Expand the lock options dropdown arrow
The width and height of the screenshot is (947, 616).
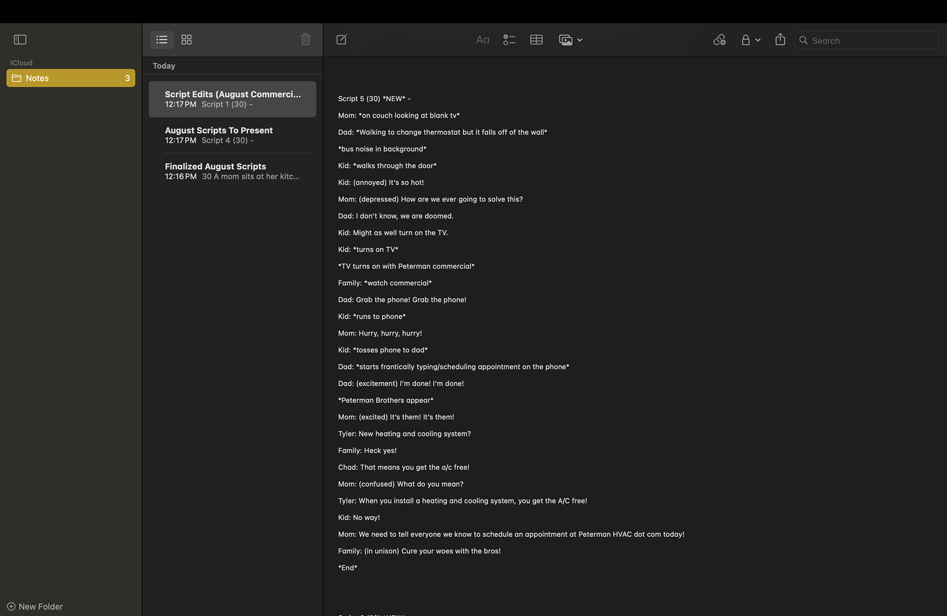(x=758, y=40)
